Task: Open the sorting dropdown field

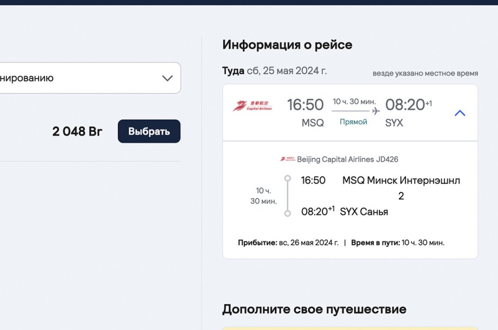Action: coord(88,78)
